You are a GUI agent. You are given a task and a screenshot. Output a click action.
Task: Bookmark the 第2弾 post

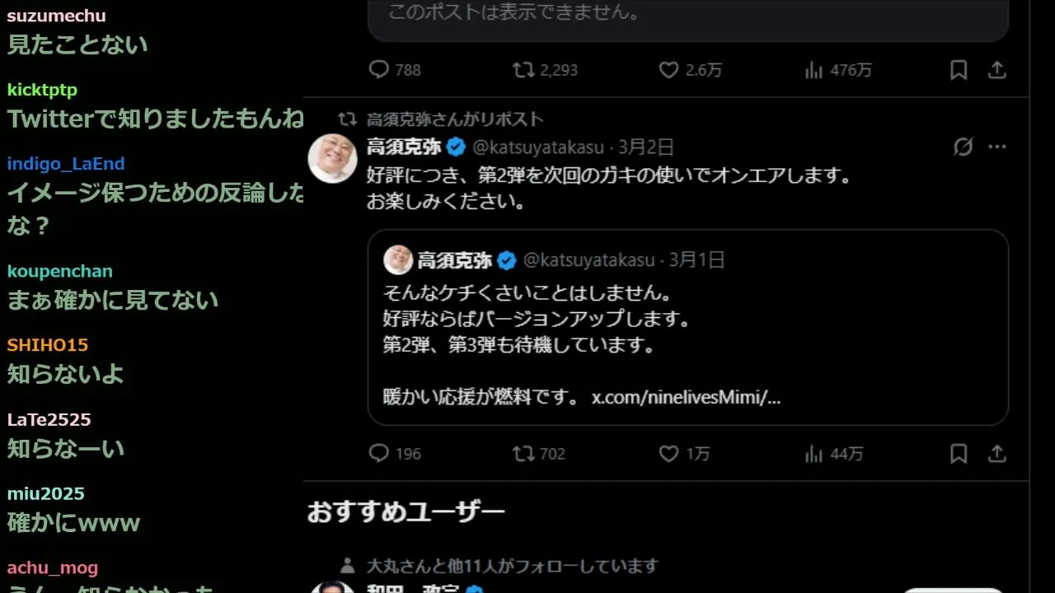[959, 453]
